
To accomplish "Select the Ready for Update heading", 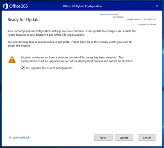I will tap(23, 20).
